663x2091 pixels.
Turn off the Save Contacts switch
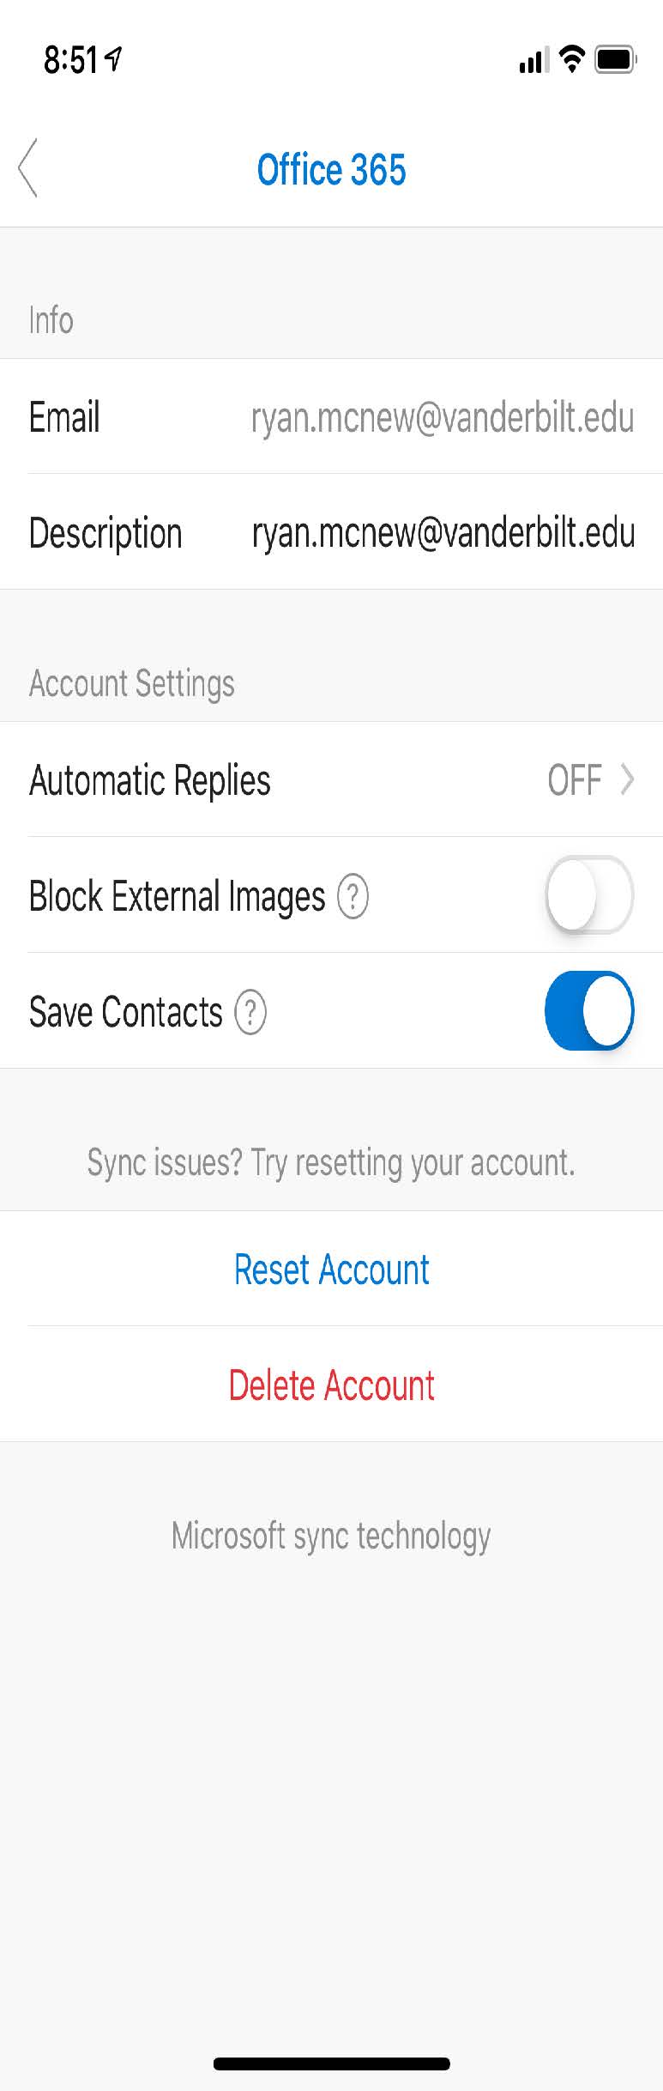coord(589,1011)
